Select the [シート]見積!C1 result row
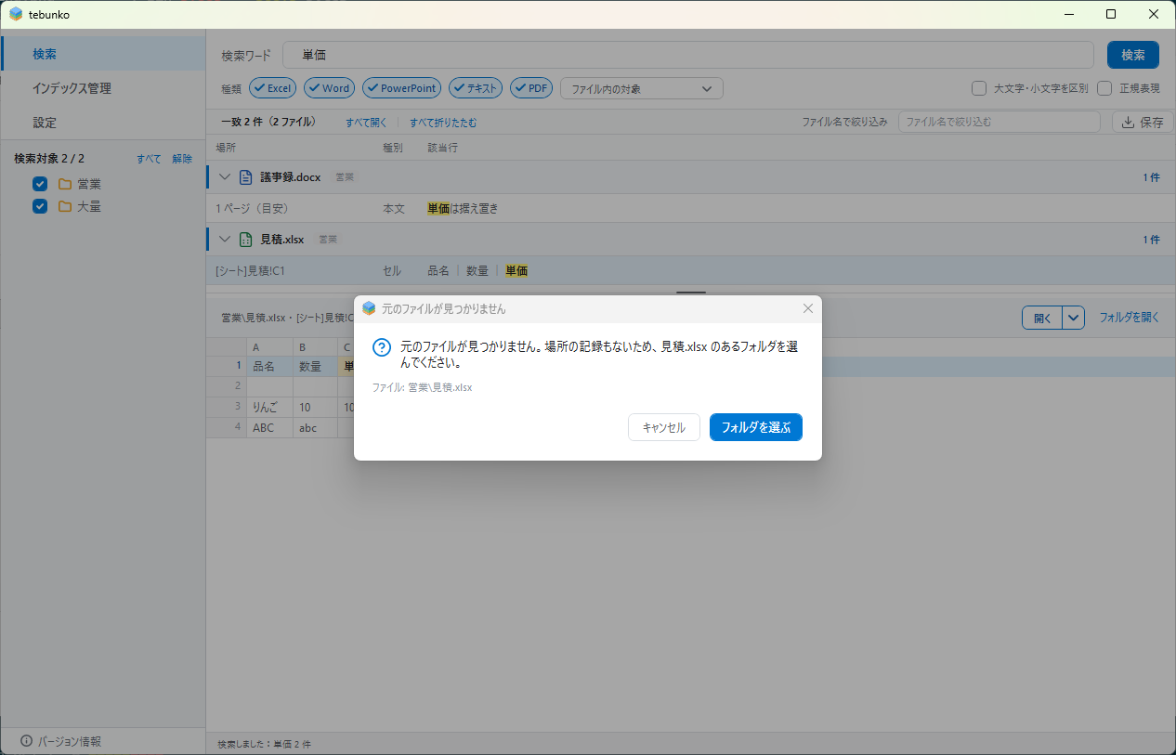 coord(691,270)
